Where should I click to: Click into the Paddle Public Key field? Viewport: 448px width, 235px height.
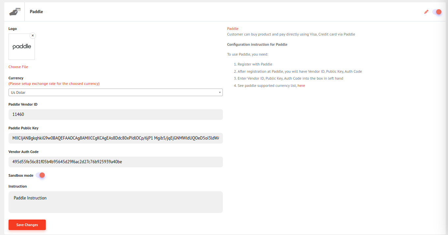(x=115, y=138)
